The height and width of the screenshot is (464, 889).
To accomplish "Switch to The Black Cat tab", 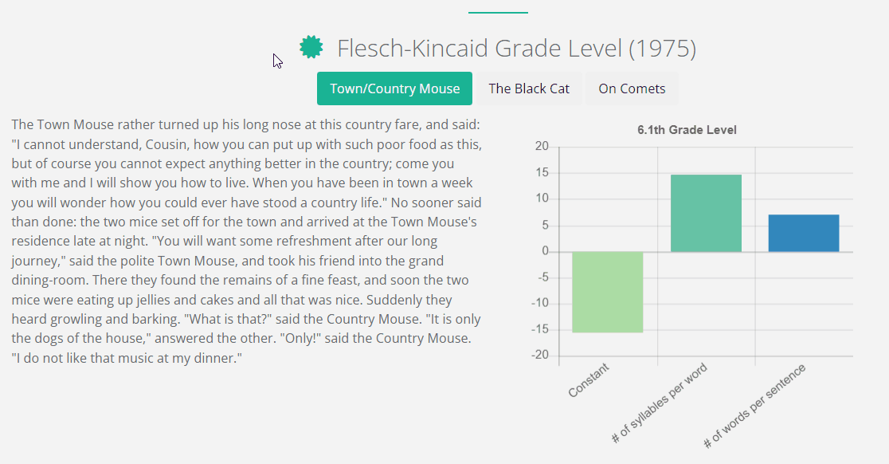I will pos(529,88).
